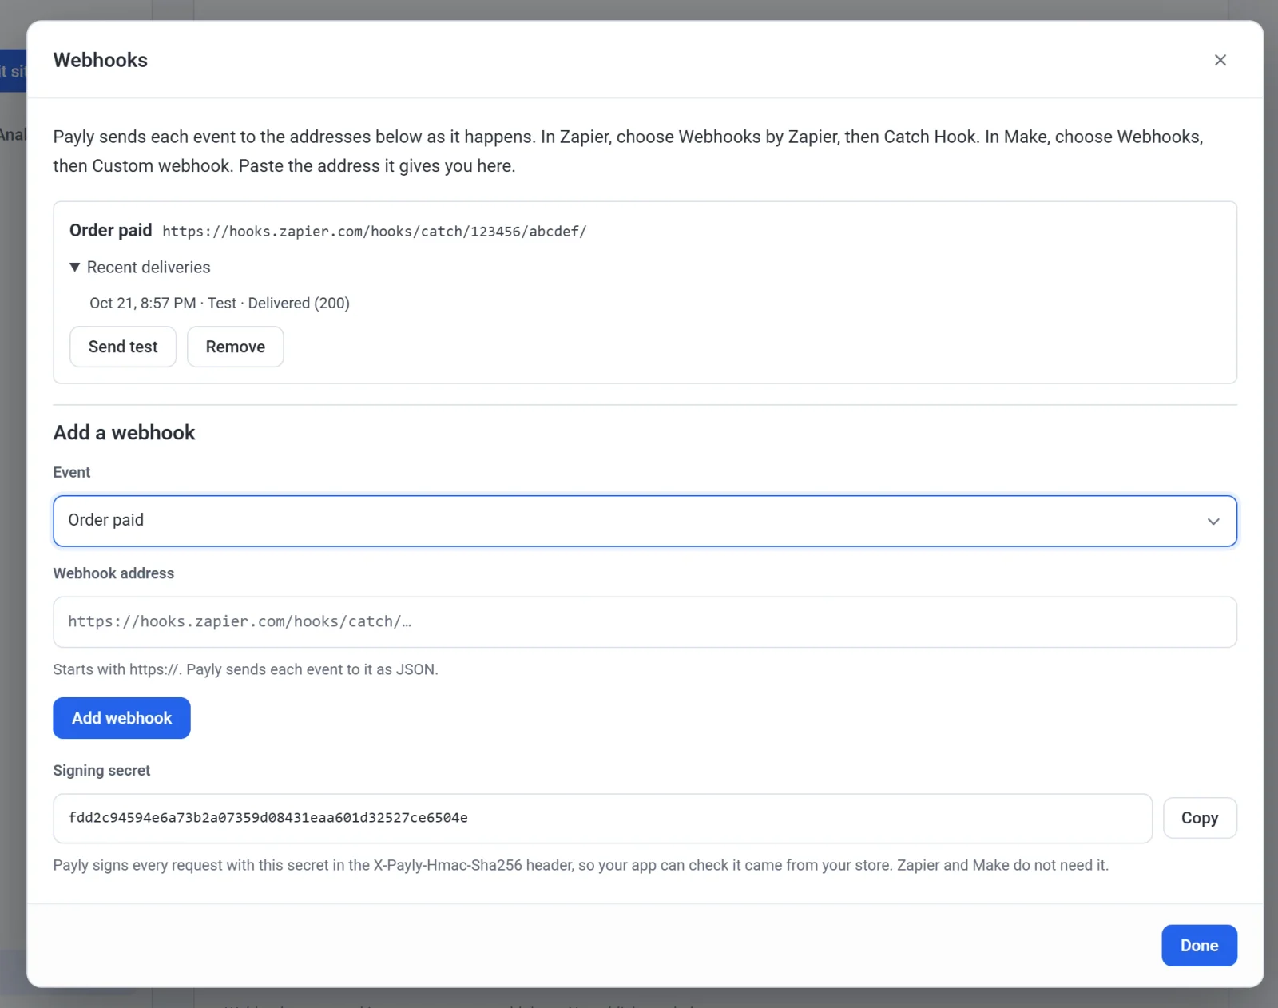Click the intro text about Zapier Catch Hook
1278x1008 pixels.
(x=628, y=151)
